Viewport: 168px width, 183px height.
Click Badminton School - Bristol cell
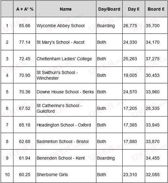tap(66, 141)
